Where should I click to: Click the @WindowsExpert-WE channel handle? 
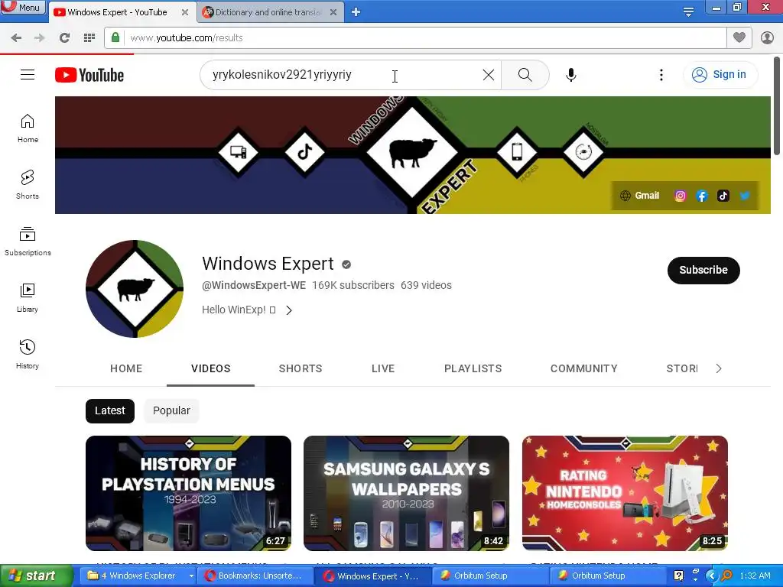pos(254,285)
